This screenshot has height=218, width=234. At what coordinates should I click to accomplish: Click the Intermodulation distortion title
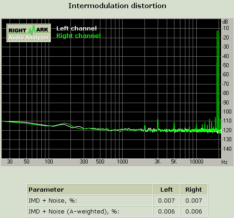tap(117, 6)
